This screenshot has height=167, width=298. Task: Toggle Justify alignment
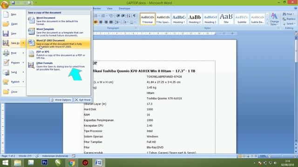tap(111, 22)
